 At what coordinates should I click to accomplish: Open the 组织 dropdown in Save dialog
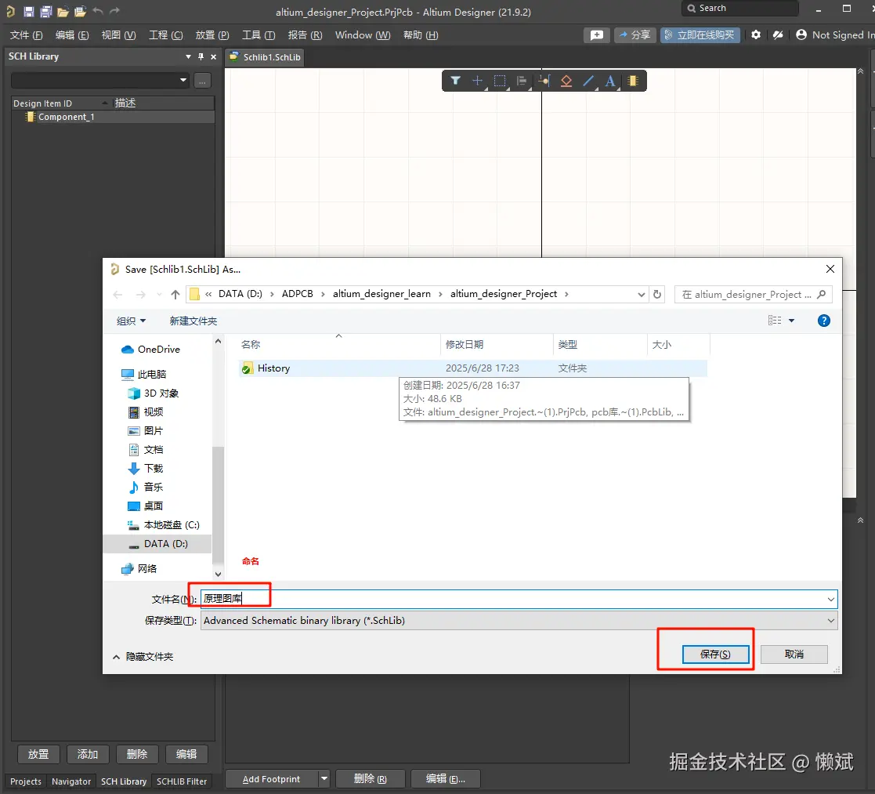(131, 321)
